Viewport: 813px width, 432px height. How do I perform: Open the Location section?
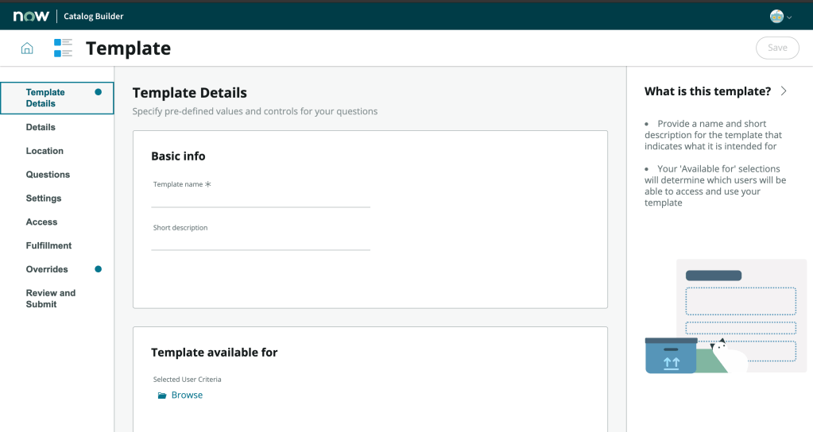click(x=45, y=151)
